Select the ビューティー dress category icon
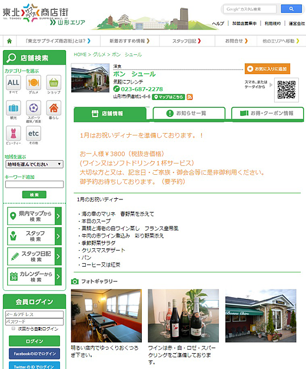This screenshot has height=369, width=306. click(x=14, y=133)
